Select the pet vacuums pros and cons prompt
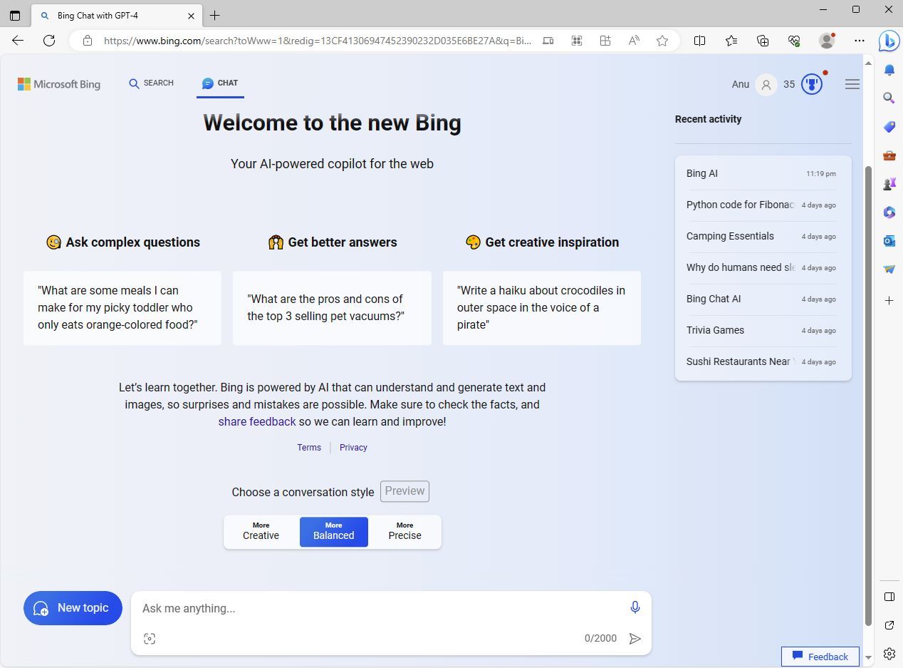903x668 pixels. click(x=332, y=308)
